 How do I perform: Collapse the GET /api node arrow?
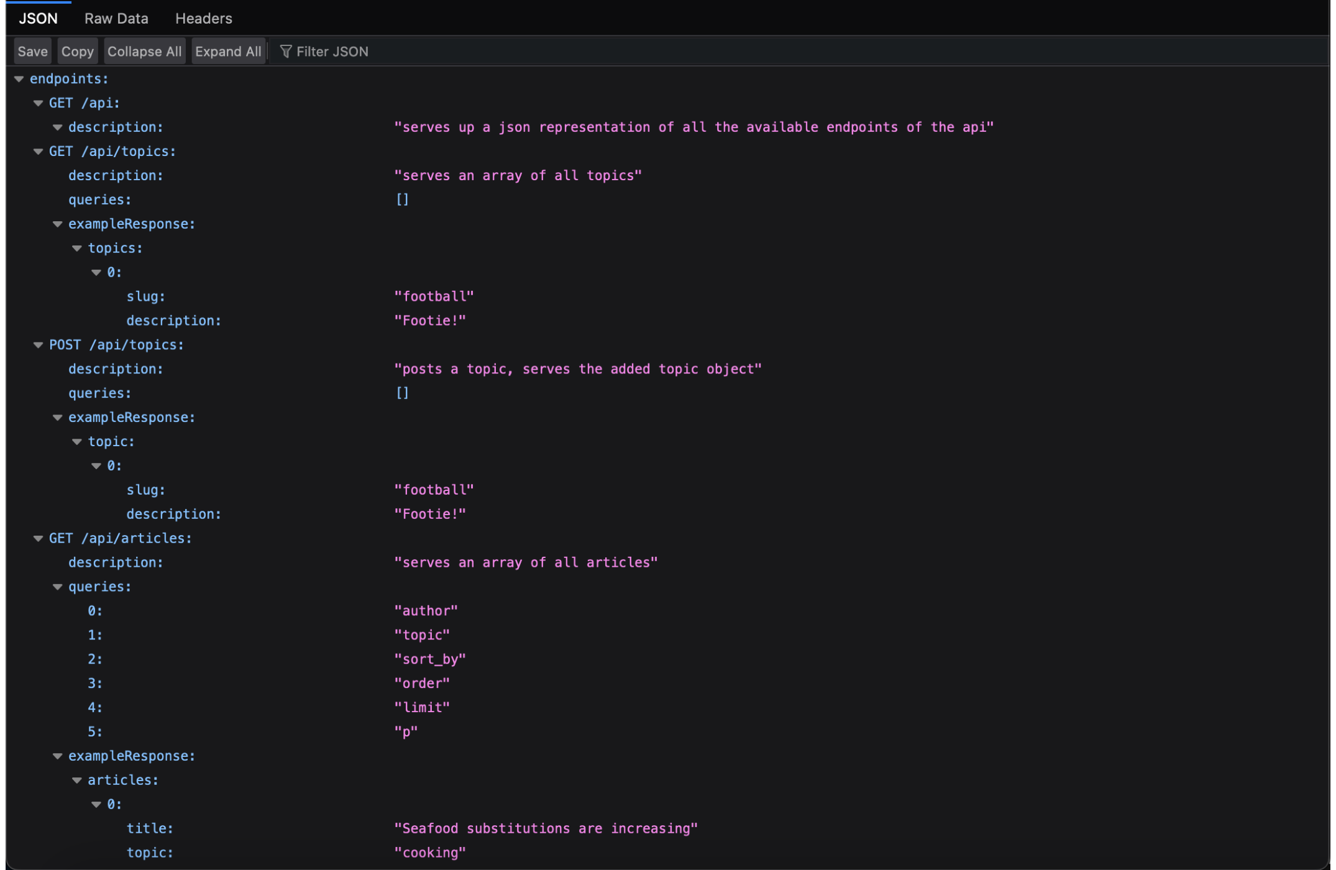(x=39, y=103)
